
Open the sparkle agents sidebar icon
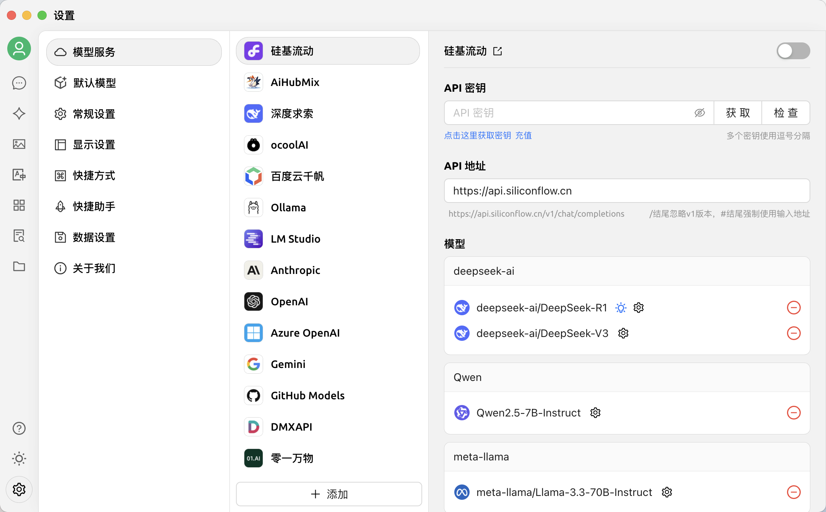[19, 113]
